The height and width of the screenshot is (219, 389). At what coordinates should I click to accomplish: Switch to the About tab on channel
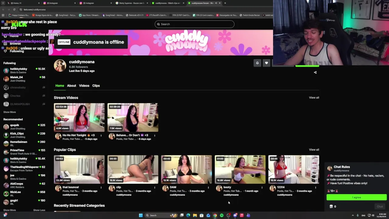pyautogui.click(x=71, y=85)
